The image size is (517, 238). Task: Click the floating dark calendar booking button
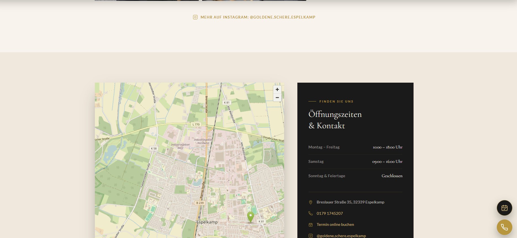pos(505,208)
